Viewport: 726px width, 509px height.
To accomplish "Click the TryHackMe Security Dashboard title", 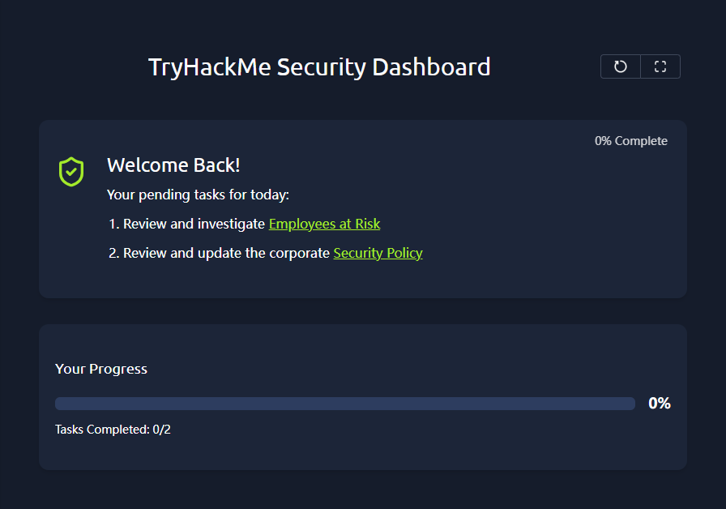I will (319, 66).
